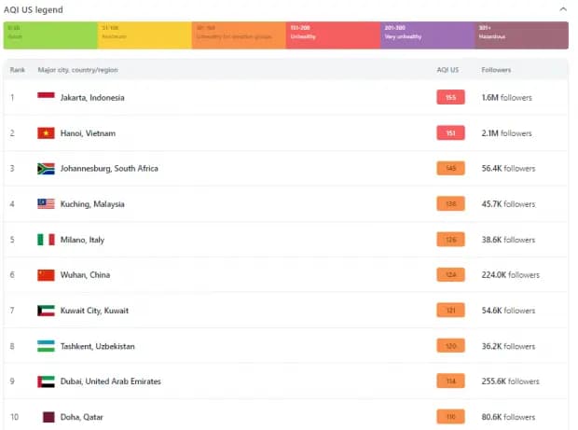Click the Kuwait flag icon
Viewport: 578px width, 430px height.
46,311
